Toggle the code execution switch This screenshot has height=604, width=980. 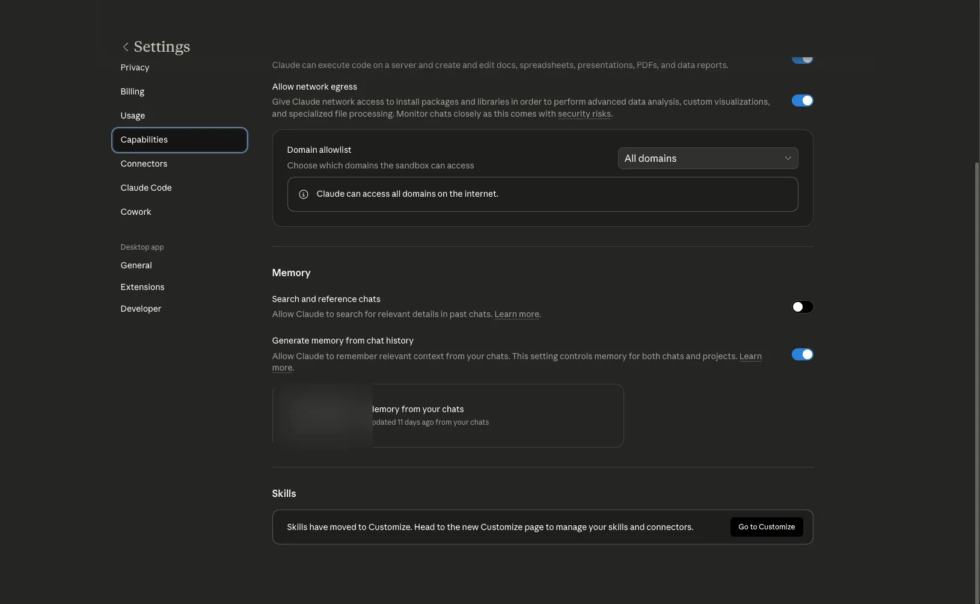802,59
